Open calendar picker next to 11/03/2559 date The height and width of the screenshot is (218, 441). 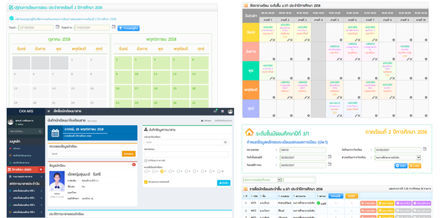[x=113, y=27]
